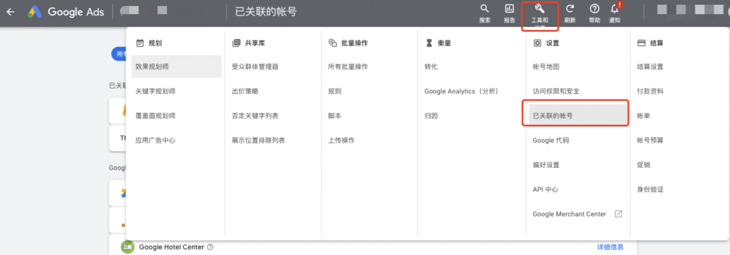Open 结算设置
Viewport: 730px width, 255px height.
click(650, 67)
